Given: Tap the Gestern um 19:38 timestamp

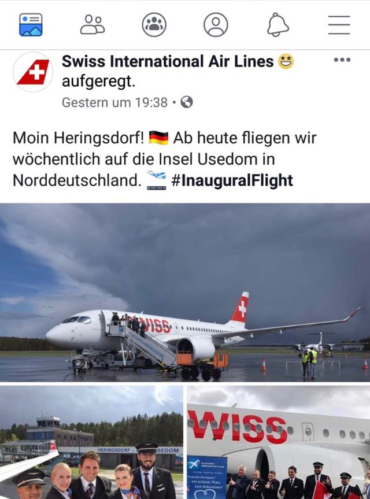Looking at the screenshot, I should coord(114,102).
